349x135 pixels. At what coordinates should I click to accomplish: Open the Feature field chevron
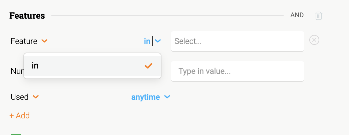pyautogui.click(x=44, y=41)
